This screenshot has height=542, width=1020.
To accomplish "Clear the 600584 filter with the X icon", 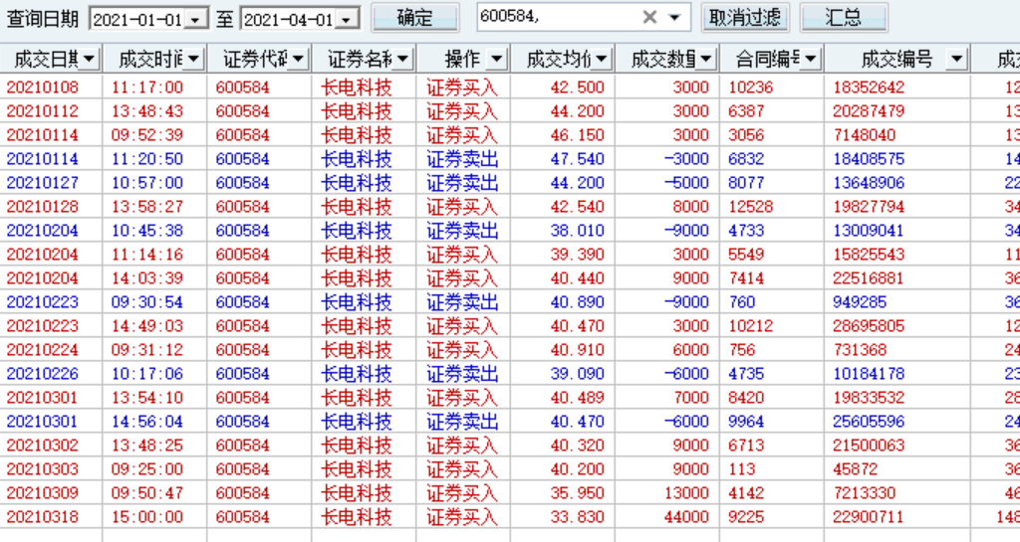I will pos(649,18).
